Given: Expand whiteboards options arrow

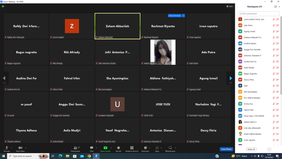Looking at the screenshot, I should point(175,148).
